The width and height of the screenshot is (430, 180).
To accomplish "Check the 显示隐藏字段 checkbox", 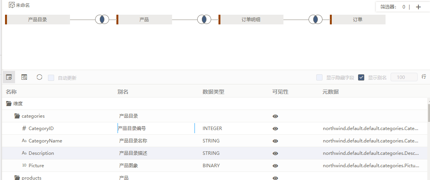I will [x=319, y=77].
